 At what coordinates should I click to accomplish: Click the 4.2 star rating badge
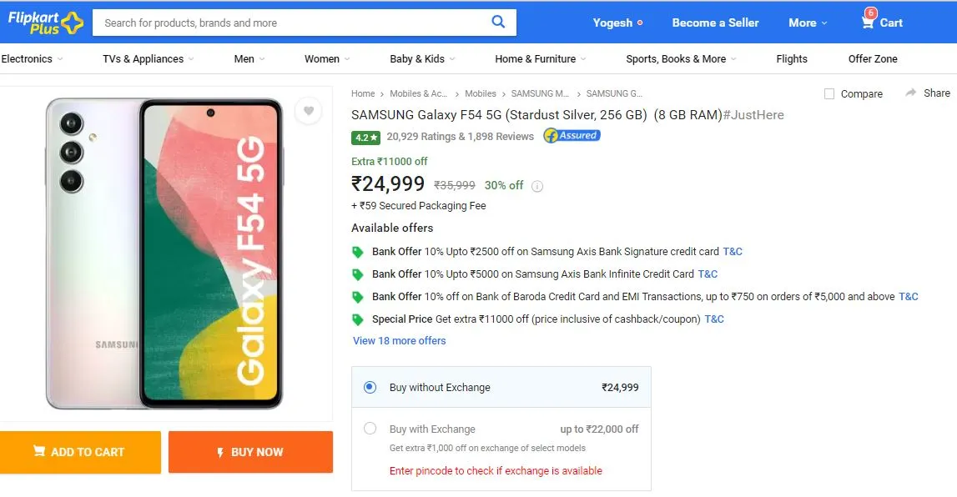[x=365, y=138]
